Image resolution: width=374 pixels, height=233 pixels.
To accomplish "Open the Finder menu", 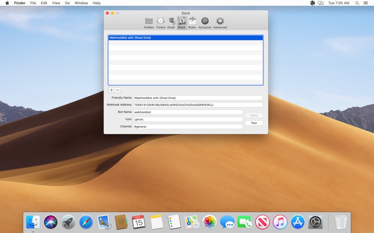I will pos(20,3).
